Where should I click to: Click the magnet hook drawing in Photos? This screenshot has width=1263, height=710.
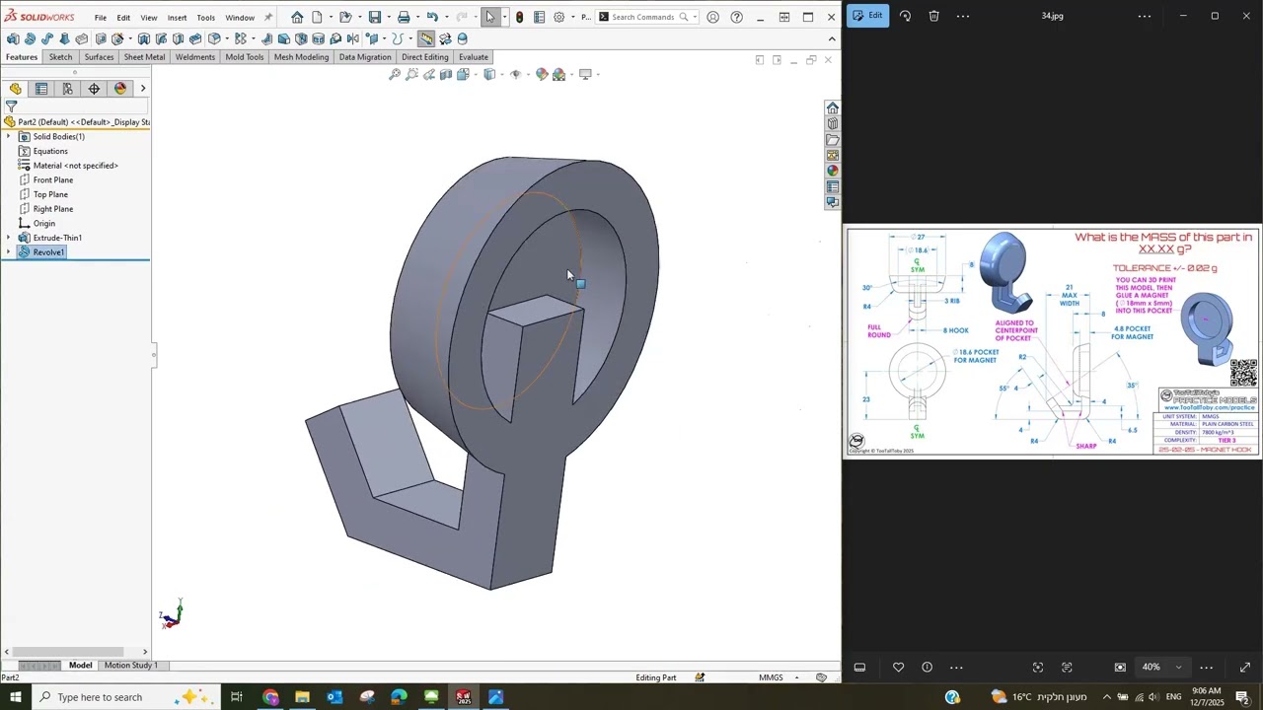point(1052,342)
